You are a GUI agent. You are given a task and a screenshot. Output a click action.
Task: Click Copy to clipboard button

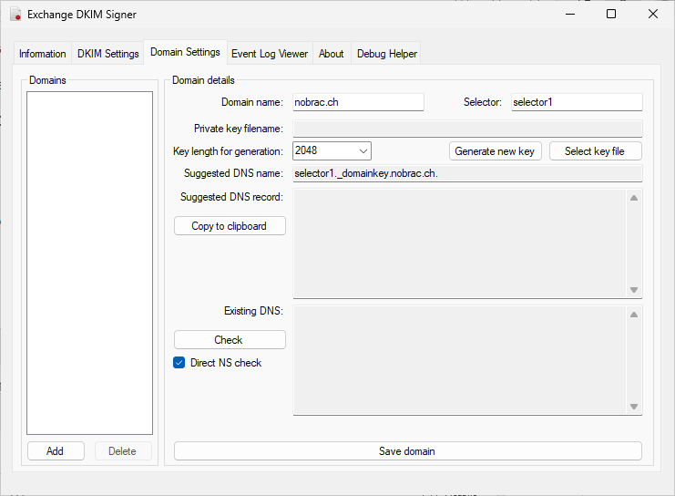point(230,226)
